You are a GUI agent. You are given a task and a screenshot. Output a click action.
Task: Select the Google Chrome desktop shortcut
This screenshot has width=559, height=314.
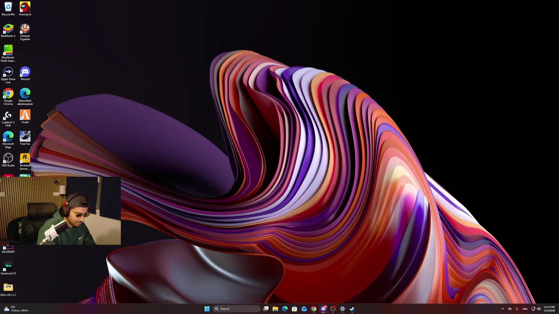click(8, 97)
